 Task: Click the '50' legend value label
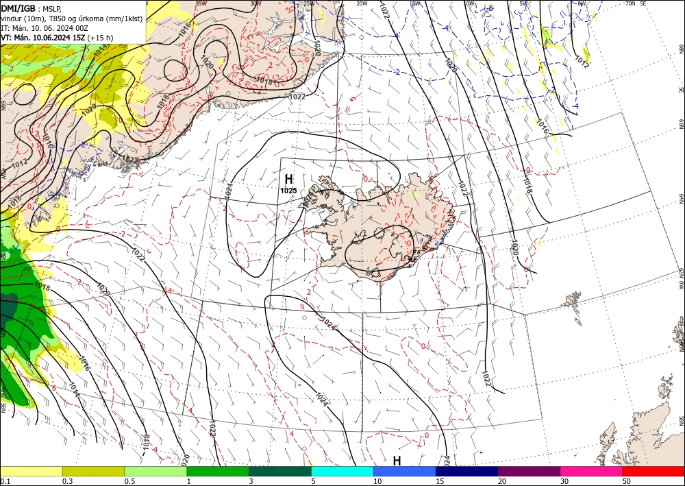(627, 481)
